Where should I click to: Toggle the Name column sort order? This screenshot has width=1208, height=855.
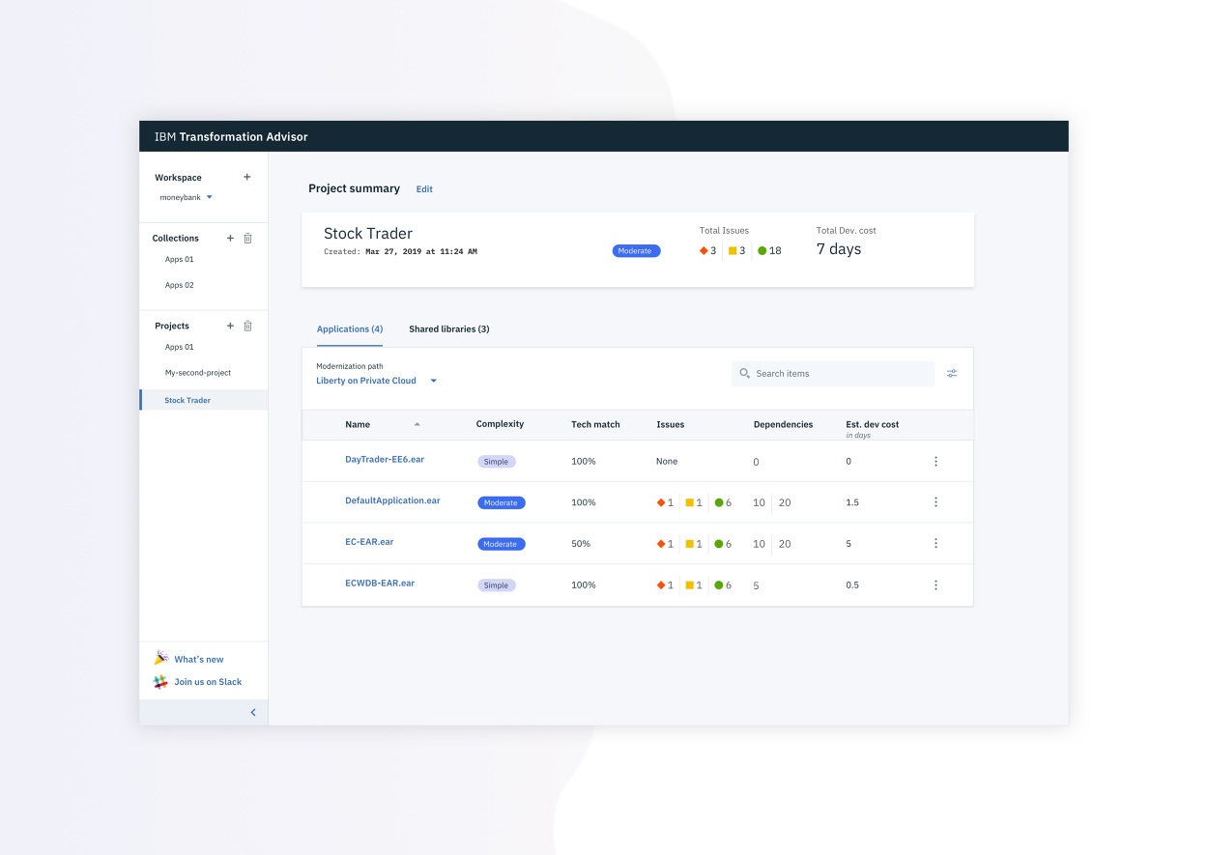pos(417,424)
